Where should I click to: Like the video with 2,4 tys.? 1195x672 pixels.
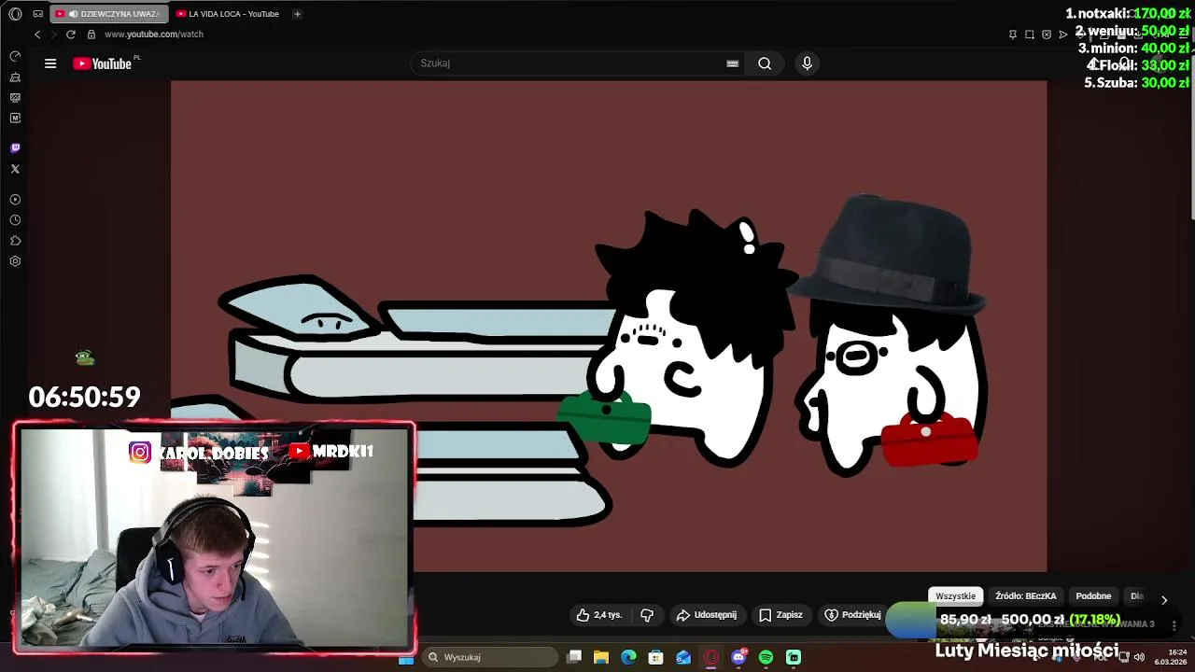click(599, 615)
